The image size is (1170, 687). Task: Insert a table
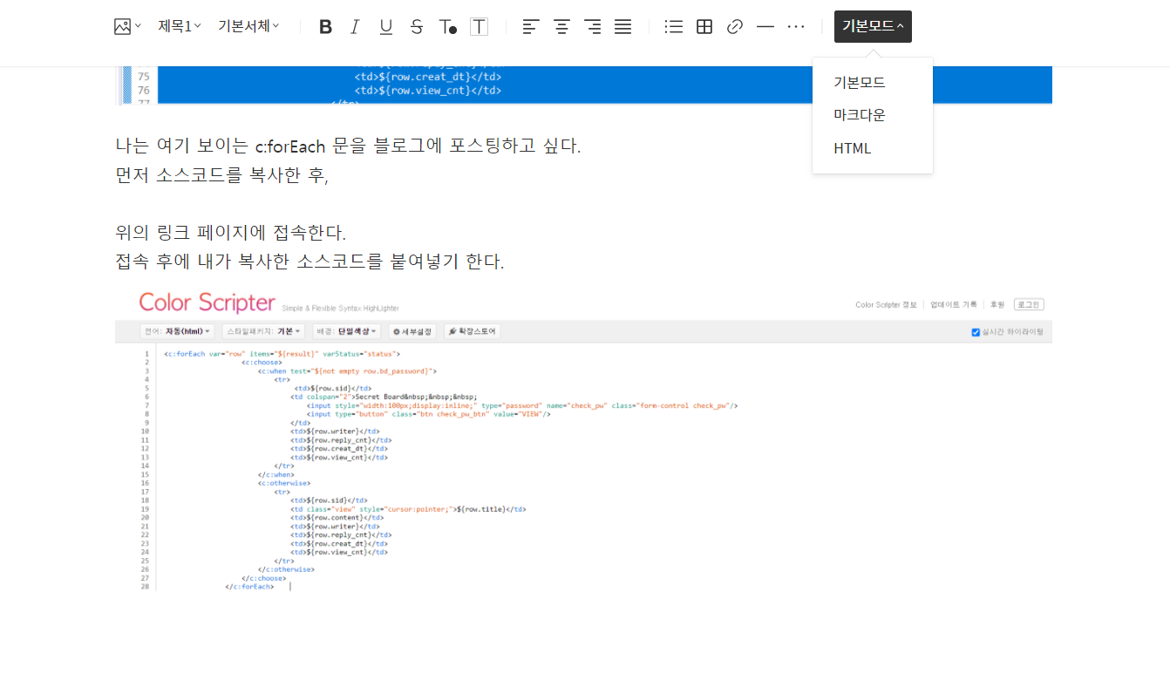click(704, 27)
